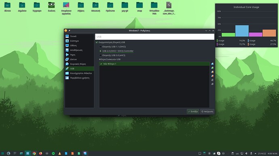
Task: Open the Ήχος settings section
Action: coord(79,55)
